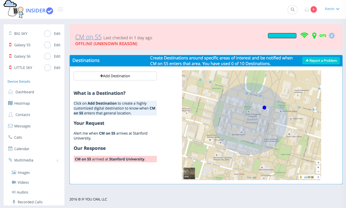Image resolution: width=346 pixels, height=208 pixels.
Task: Click the Add Destination button
Action: point(115,76)
